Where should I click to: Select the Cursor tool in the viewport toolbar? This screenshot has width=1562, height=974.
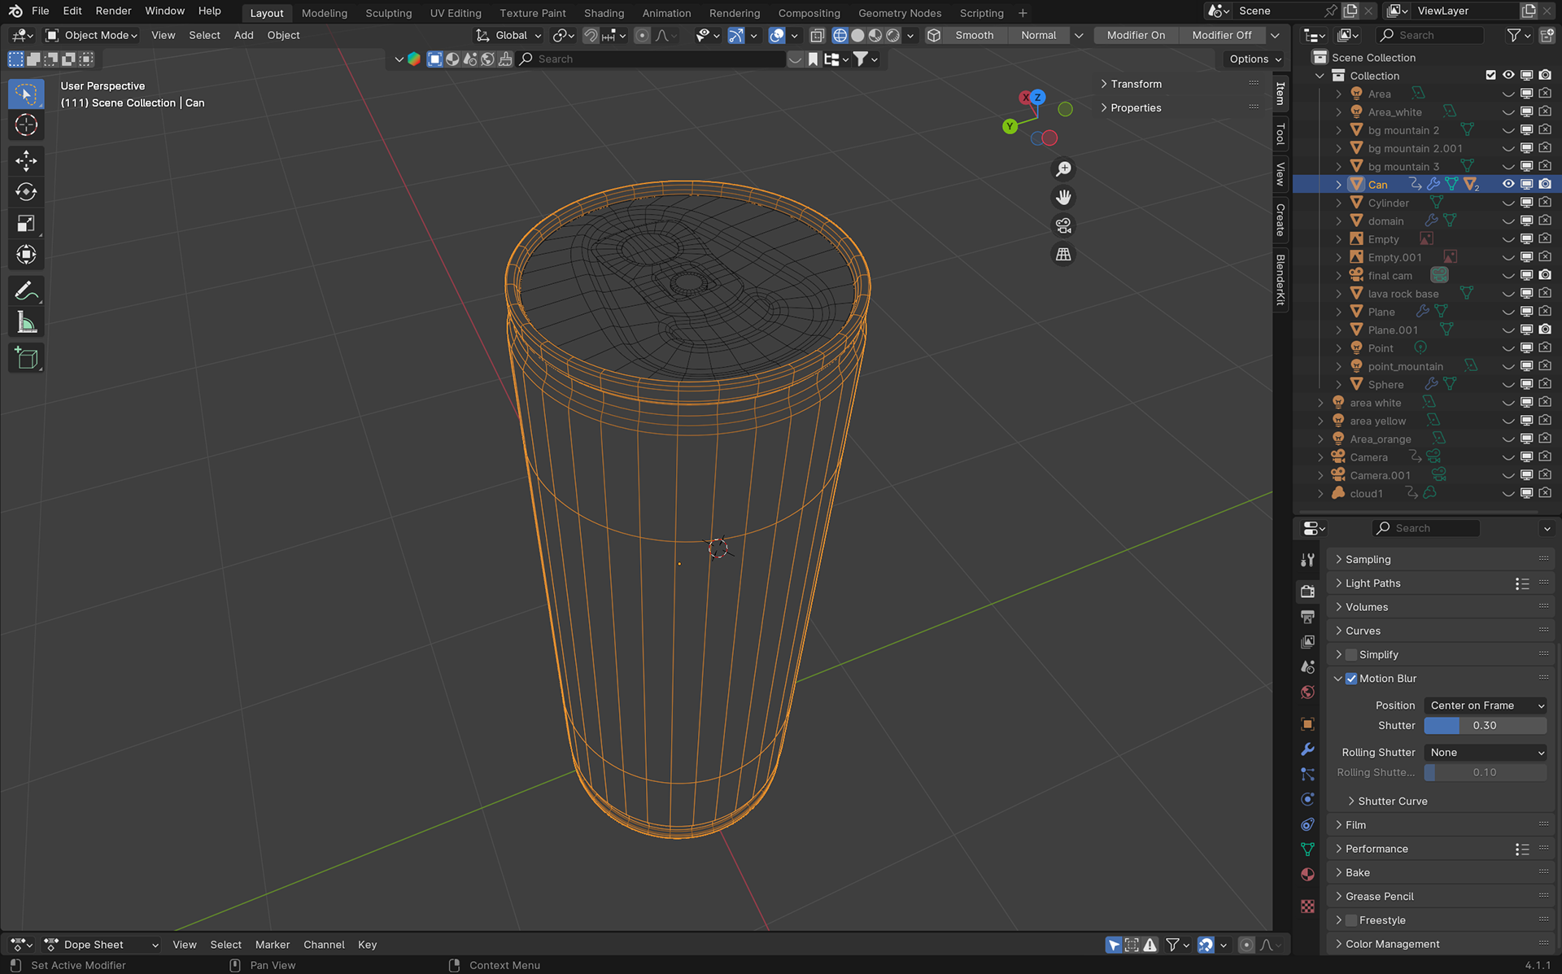[x=26, y=125]
